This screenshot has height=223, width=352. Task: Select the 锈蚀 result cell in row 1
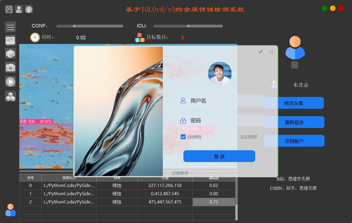point(117,194)
